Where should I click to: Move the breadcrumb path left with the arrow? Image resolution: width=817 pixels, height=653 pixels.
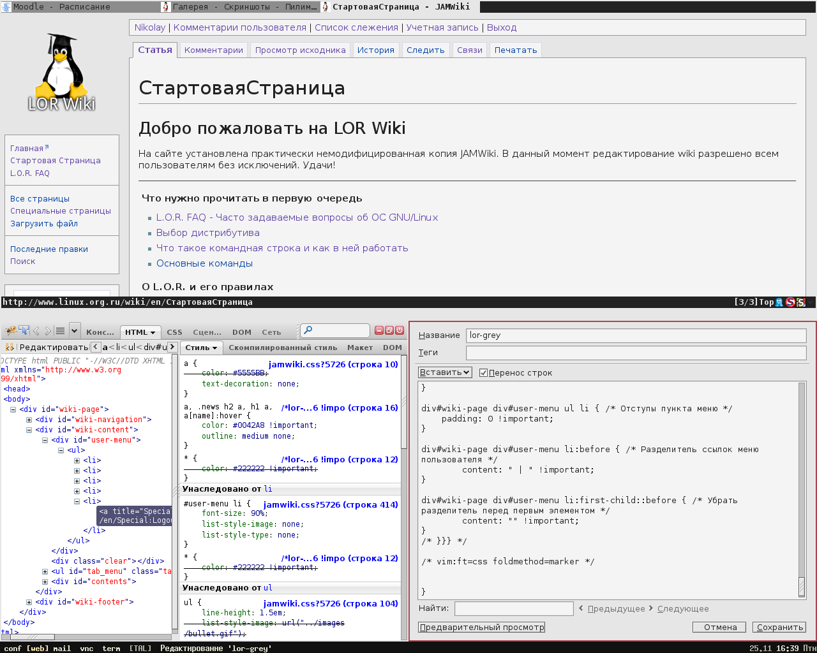pos(96,347)
